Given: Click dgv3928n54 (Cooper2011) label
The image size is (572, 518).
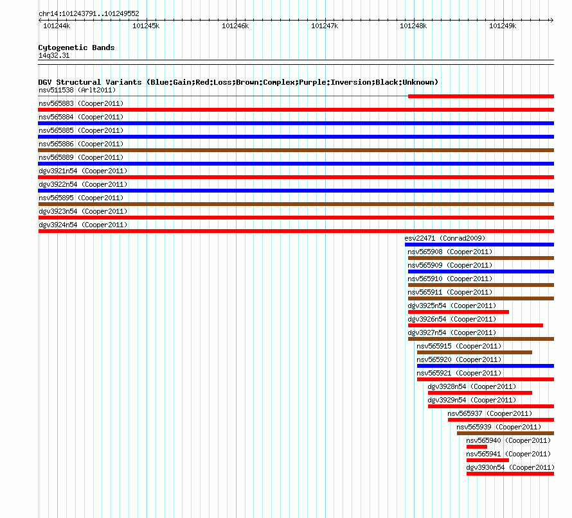Looking at the screenshot, I should (472, 386).
